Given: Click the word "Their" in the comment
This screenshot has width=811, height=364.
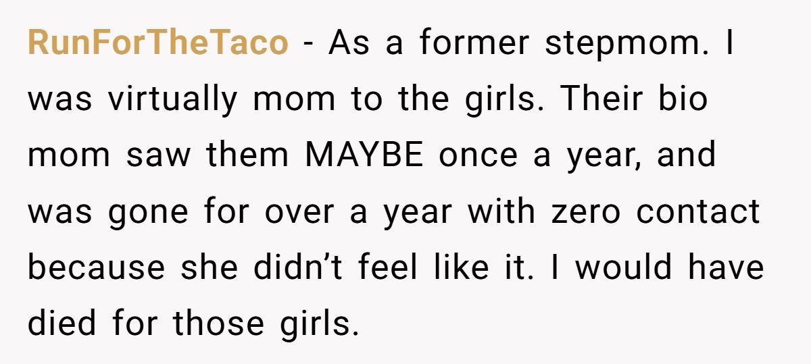Looking at the screenshot, I should (600, 100).
